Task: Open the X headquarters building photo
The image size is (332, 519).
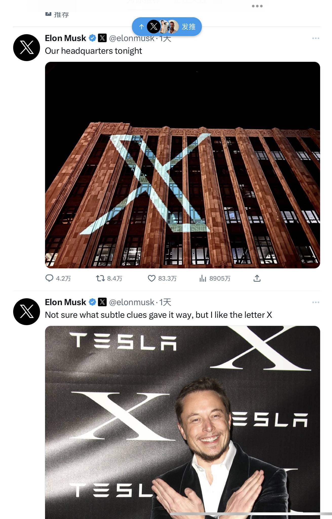Action: click(182, 165)
